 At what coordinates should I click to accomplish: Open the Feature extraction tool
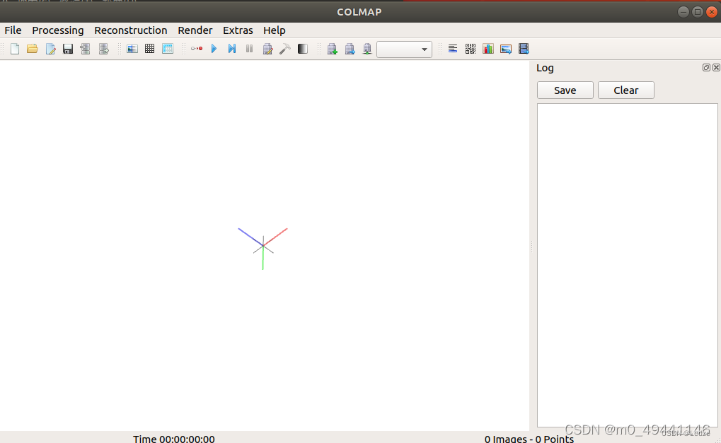(x=132, y=48)
